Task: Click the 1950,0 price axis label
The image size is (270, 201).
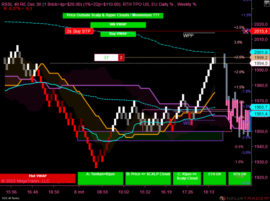Action: [x=261, y=131]
